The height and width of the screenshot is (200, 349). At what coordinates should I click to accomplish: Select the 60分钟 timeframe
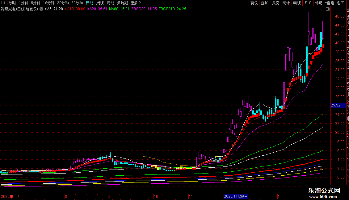tap(77, 3)
